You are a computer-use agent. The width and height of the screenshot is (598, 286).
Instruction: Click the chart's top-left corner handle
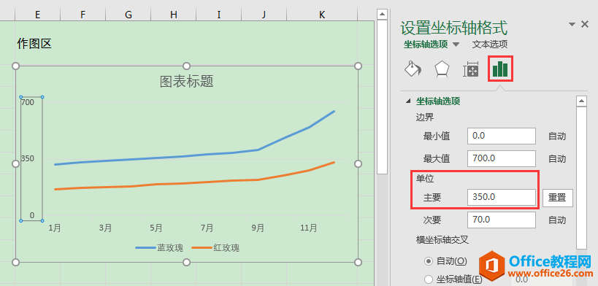15,66
